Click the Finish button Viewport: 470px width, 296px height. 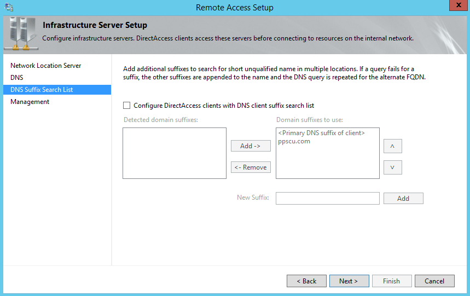click(392, 281)
